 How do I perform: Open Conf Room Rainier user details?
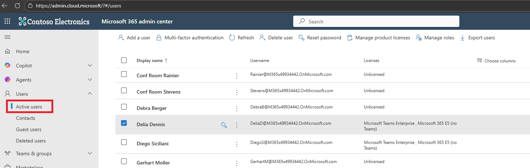(x=158, y=75)
